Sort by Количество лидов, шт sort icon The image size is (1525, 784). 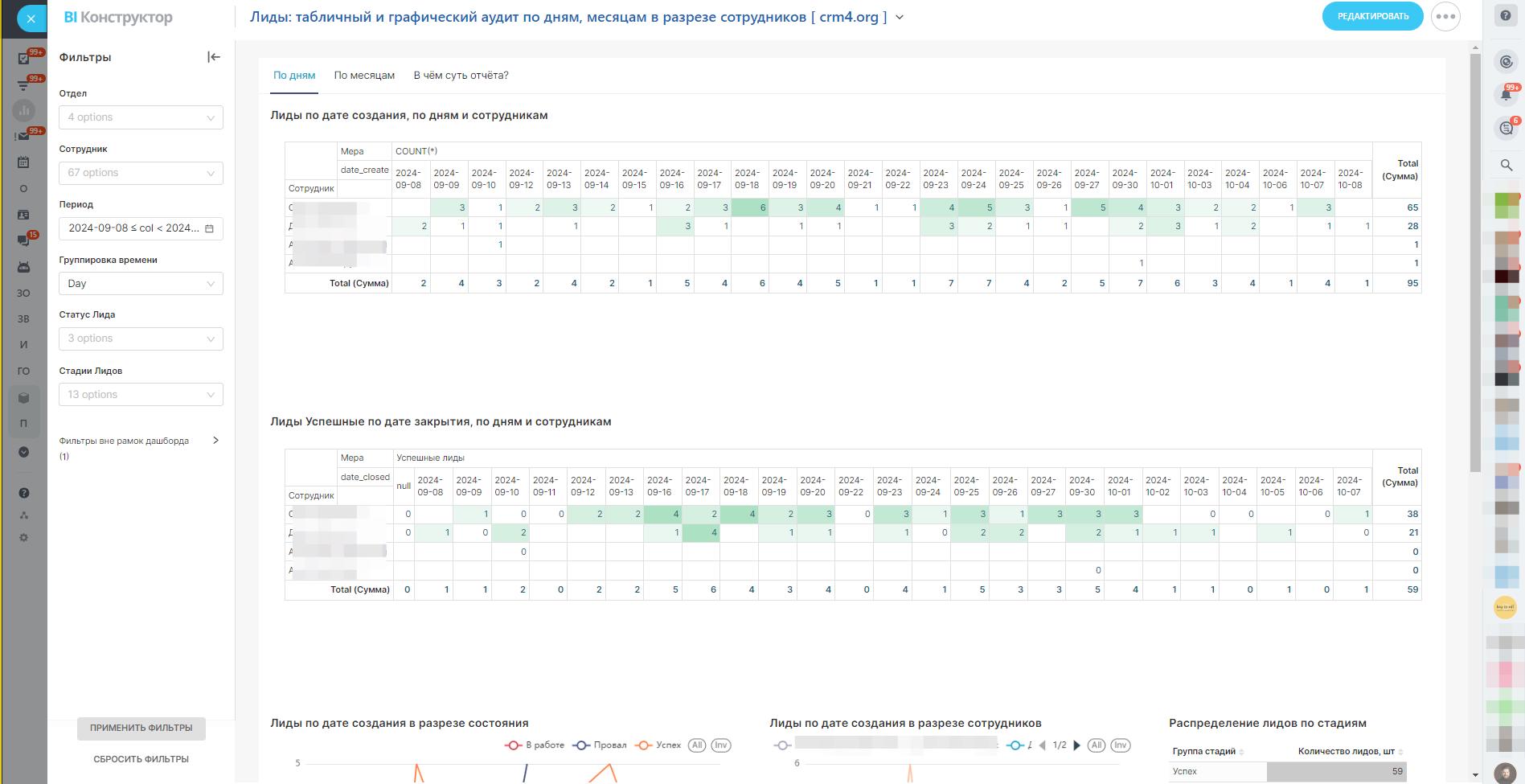point(1401,752)
